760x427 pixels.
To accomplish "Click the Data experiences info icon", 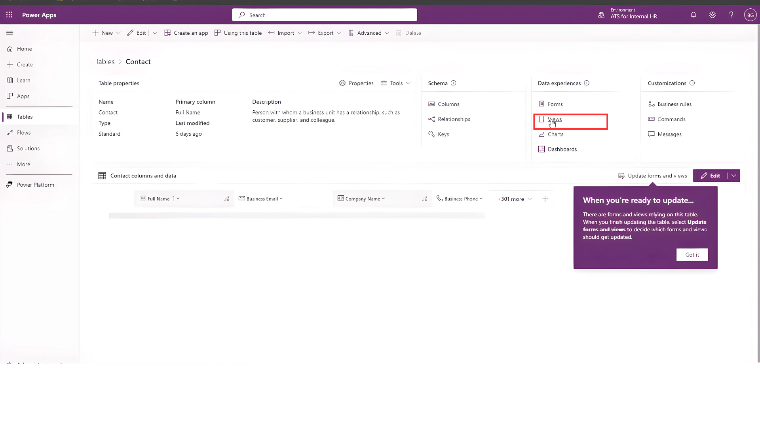I will pyautogui.click(x=587, y=83).
